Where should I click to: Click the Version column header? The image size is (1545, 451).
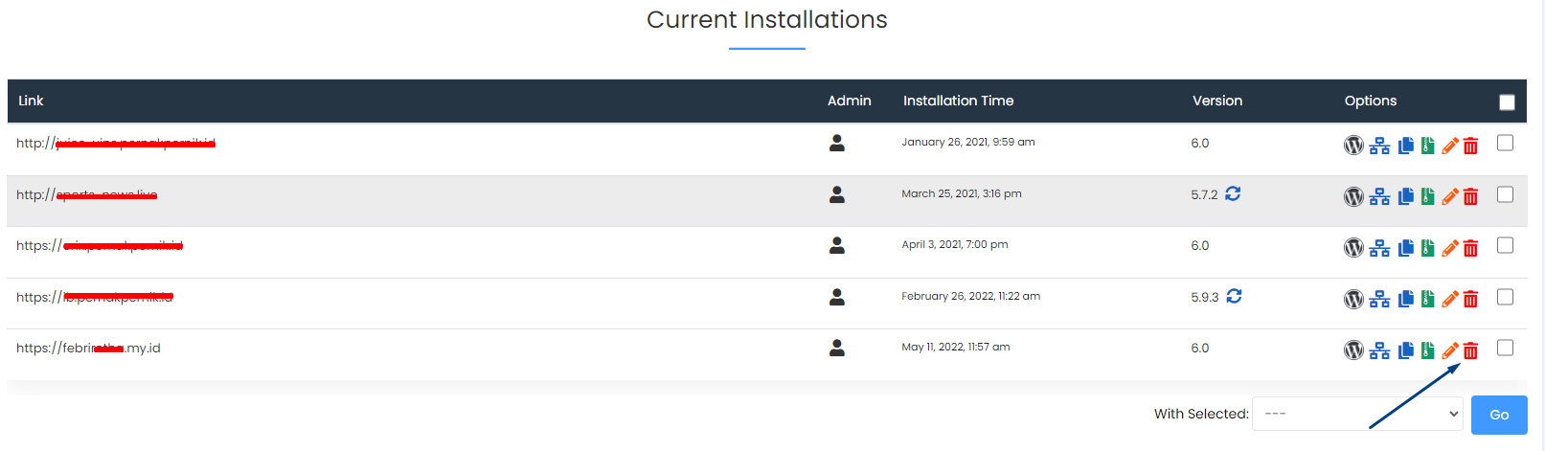pyautogui.click(x=1216, y=101)
